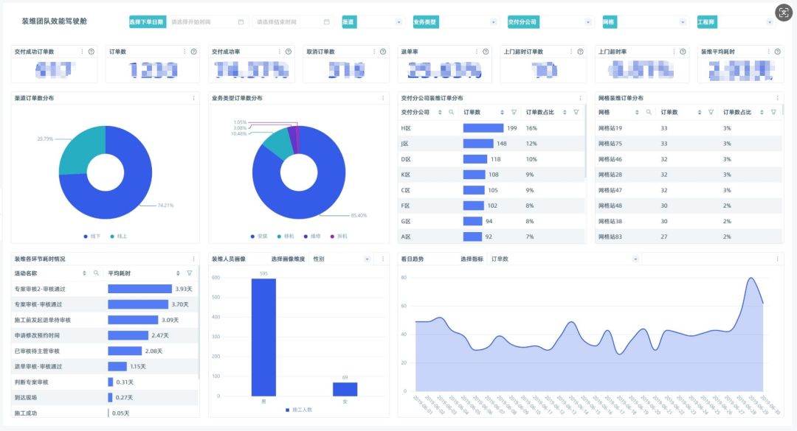Open more options on 渠道订单数分布 panel

click(x=193, y=98)
